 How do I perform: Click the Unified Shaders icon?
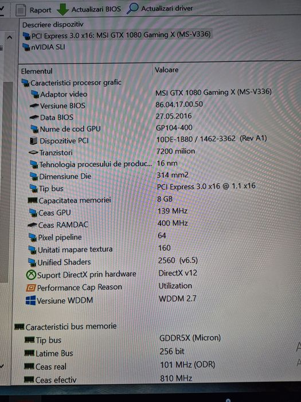coord(32,262)
